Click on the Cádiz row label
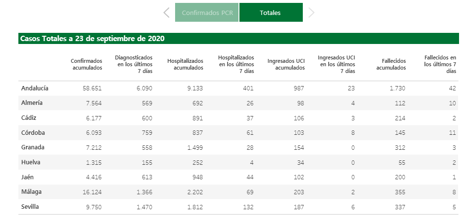The width and height of the screenshot is (475, 216). [x=29, y=117]
